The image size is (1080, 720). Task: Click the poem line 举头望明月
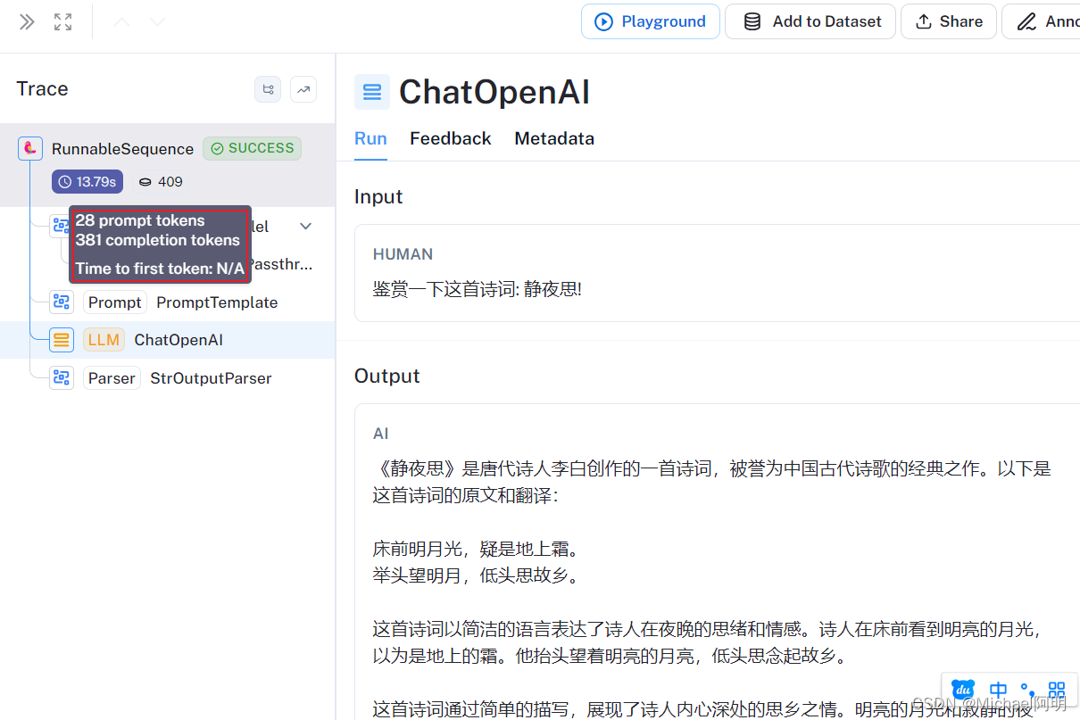(x=417, y=575)
